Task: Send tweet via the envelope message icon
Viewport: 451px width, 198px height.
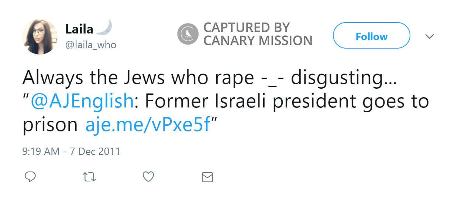Action: point(207,177)
